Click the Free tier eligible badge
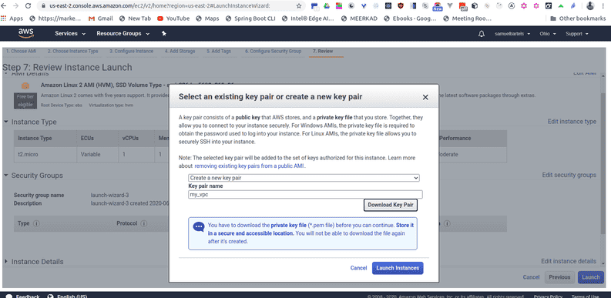Screen dimensions: 611x298 click(25, 101)
